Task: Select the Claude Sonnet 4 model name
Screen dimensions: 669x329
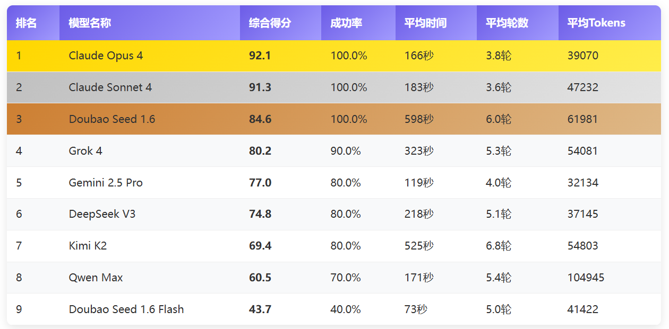Action: point(110,87)
